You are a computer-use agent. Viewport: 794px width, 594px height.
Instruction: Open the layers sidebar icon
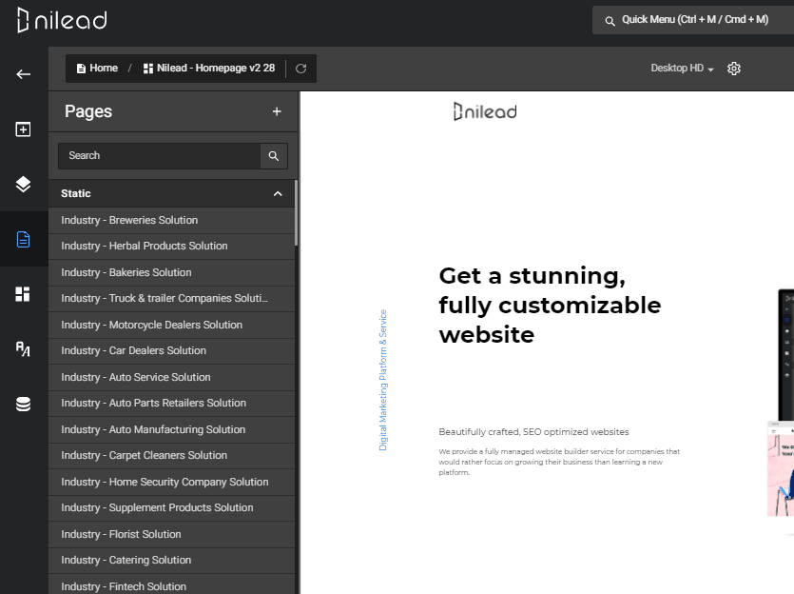point(23,185)
